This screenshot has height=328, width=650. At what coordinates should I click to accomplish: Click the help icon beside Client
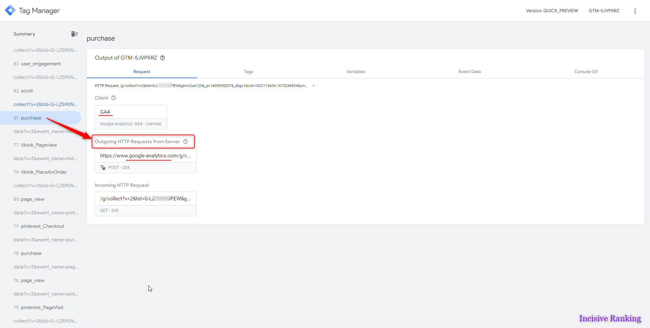[113, 98]
